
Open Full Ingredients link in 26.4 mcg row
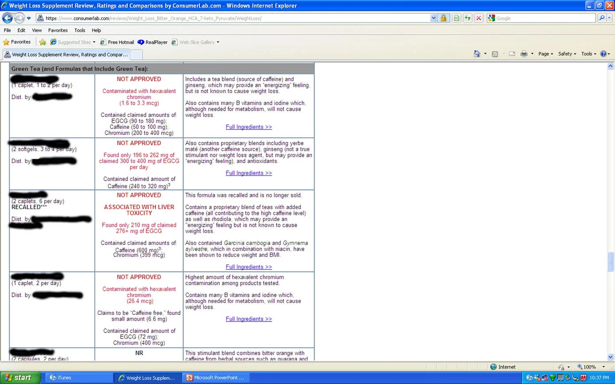coord(249,319)
